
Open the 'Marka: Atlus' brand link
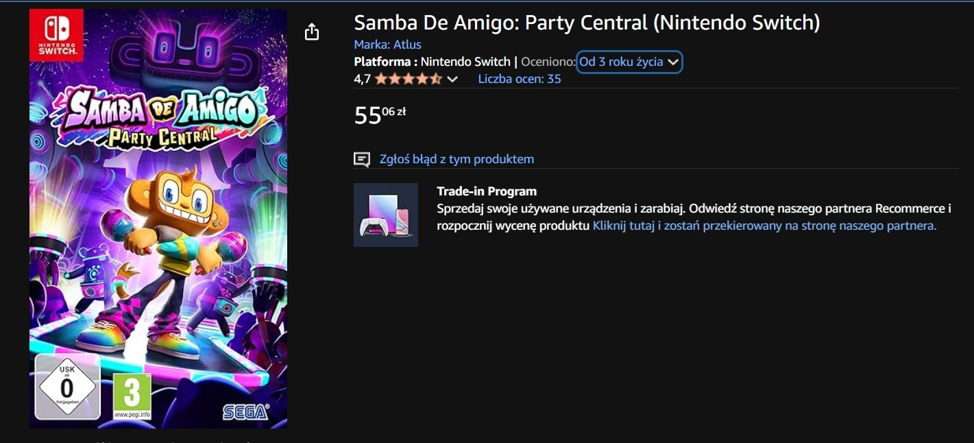click(387, 45)
